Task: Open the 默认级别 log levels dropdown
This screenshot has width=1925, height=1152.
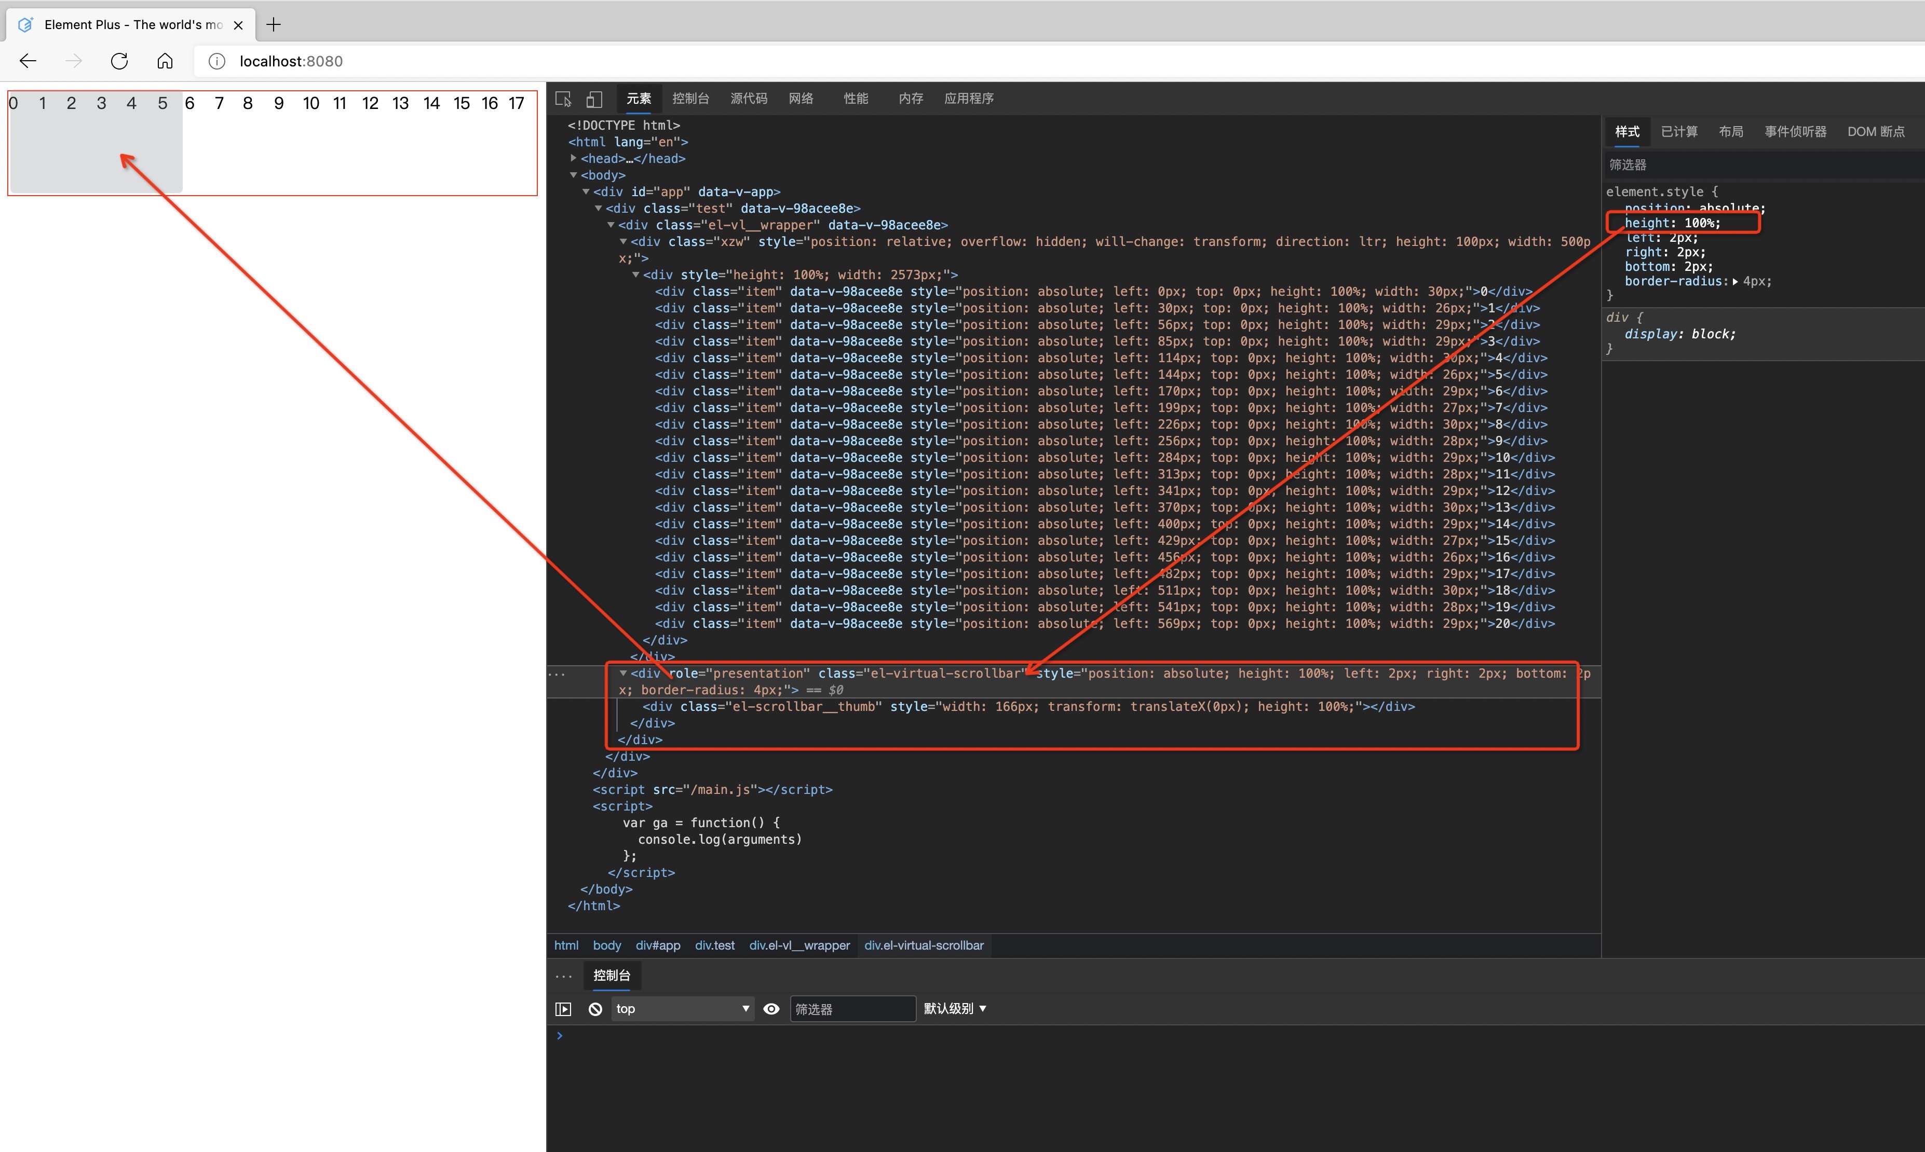Action: [x=954, y=1008]
